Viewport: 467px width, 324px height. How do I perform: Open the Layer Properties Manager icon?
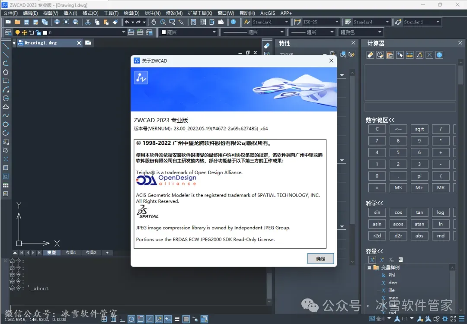click(8, 32)
